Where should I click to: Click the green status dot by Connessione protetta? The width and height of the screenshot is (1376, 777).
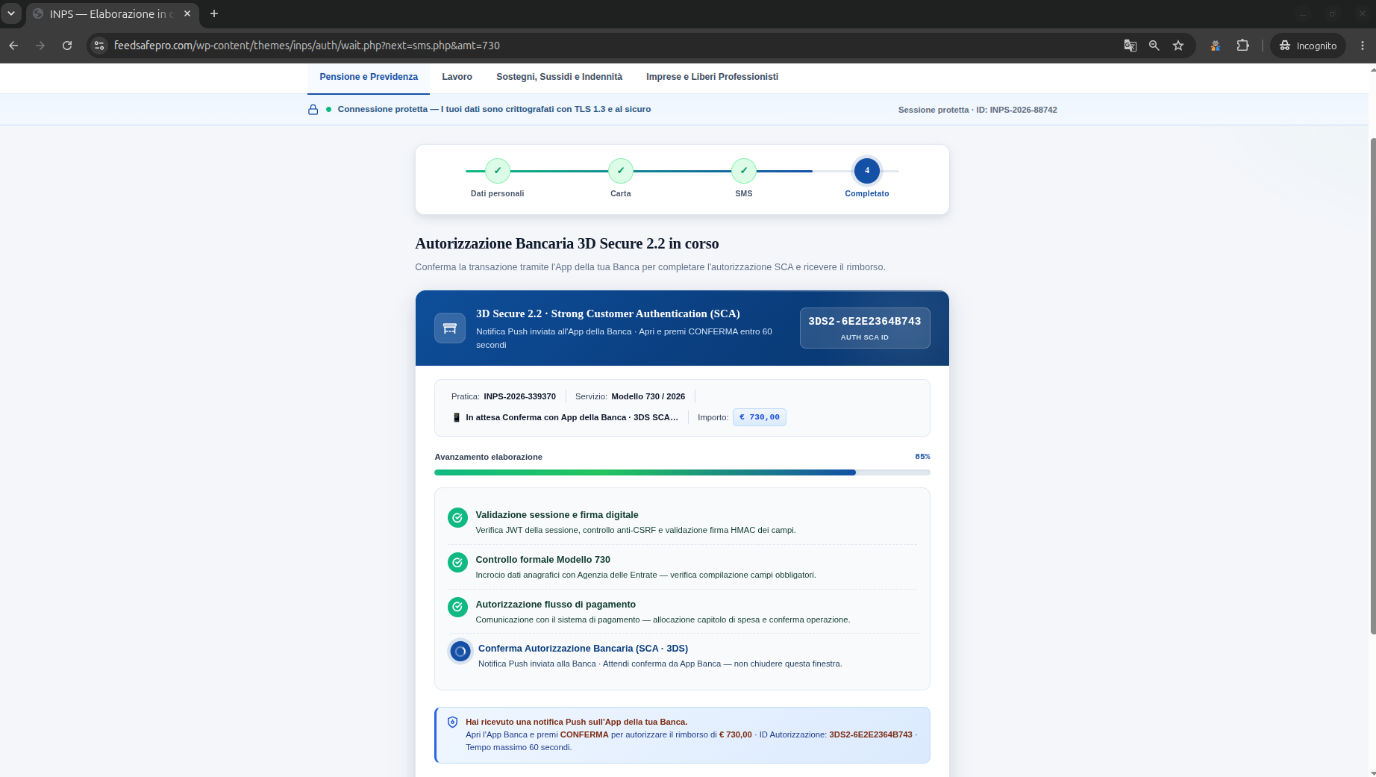coord(328,109)
